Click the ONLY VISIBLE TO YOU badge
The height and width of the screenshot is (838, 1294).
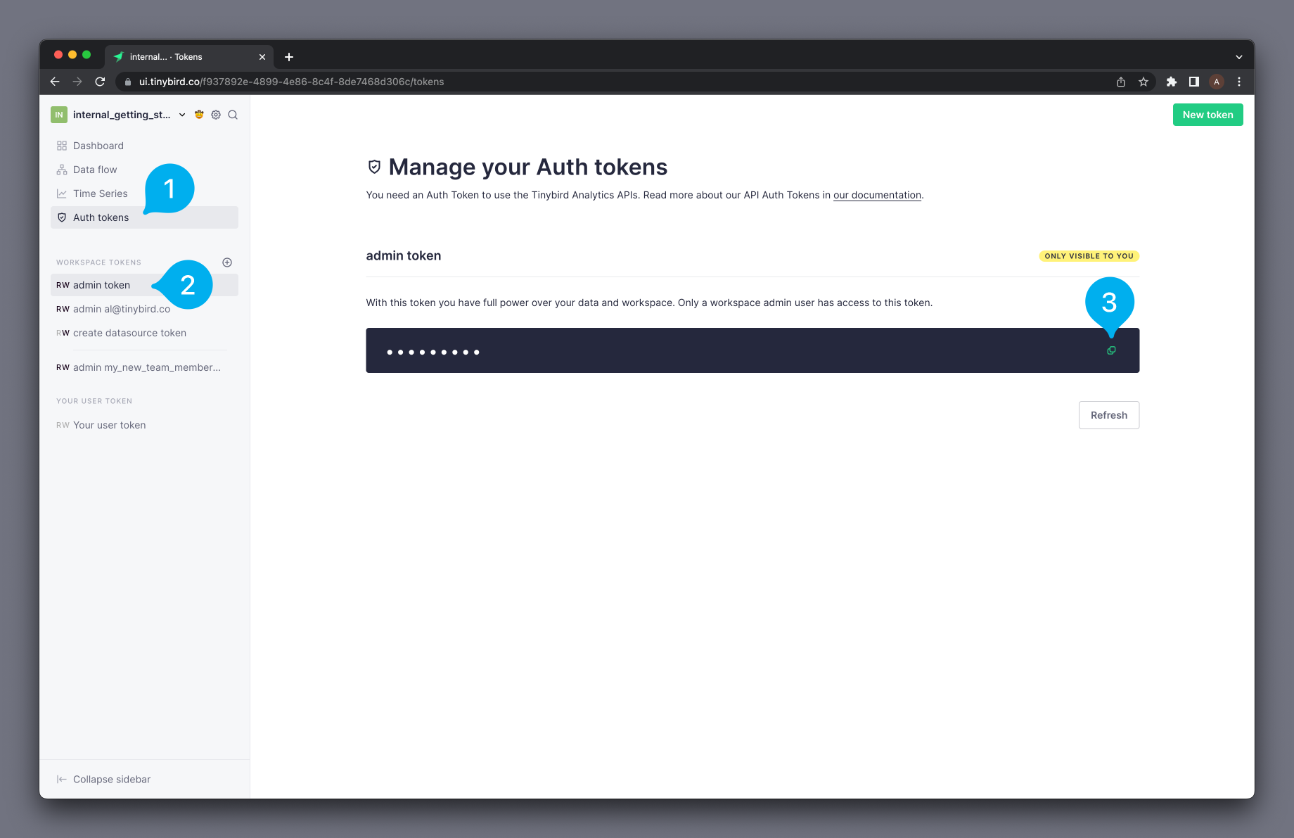1089,256
